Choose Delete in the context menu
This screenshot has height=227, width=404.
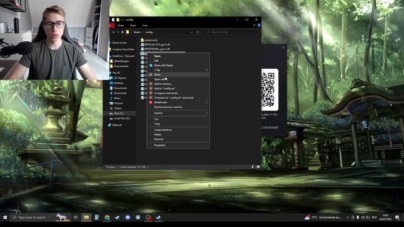tap(178, 134)
